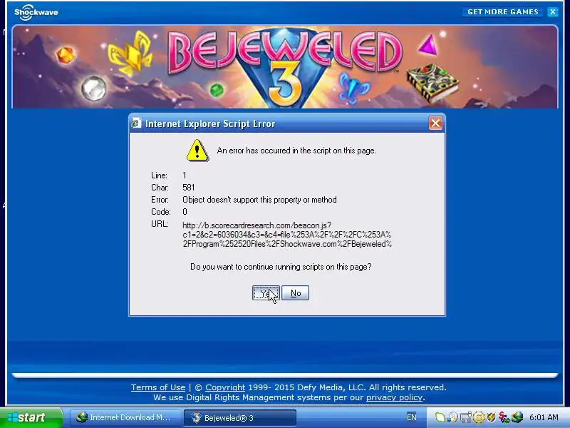Viewport: 570px width, 428px height.
Task: Open the privacy policy link
Action: 394,397
